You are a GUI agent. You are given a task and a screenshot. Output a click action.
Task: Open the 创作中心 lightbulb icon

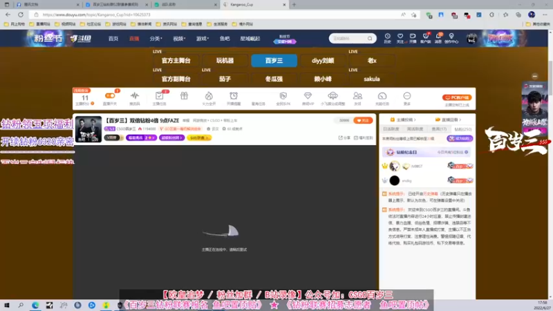451,37
